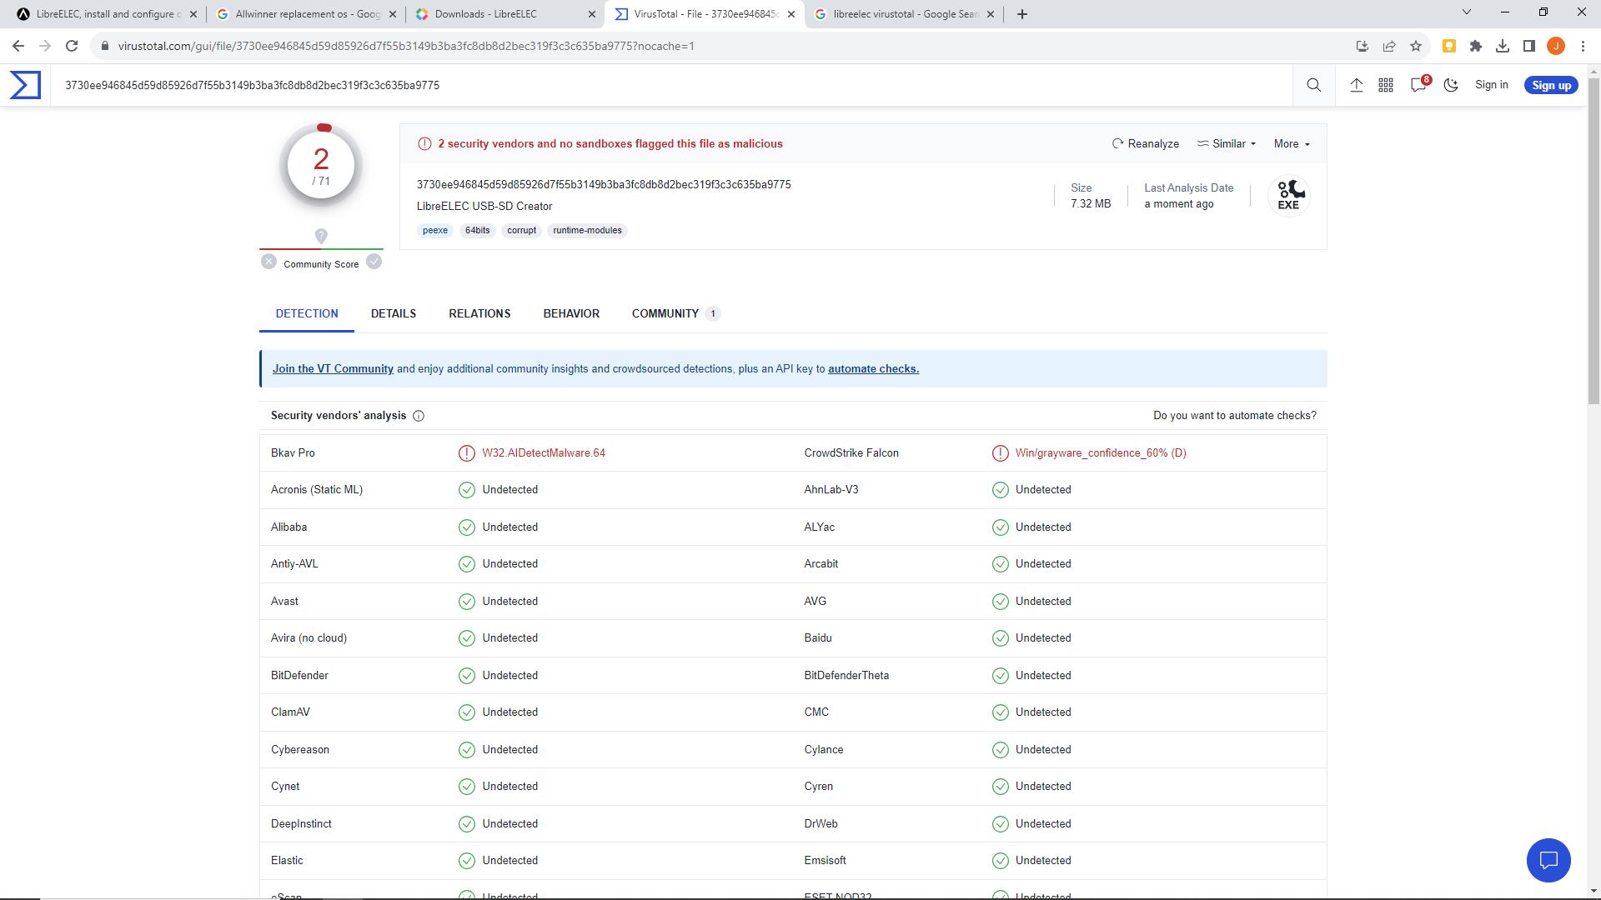Click the install app icon in address bar
1601x900 pixels.
click(1363, 46)
